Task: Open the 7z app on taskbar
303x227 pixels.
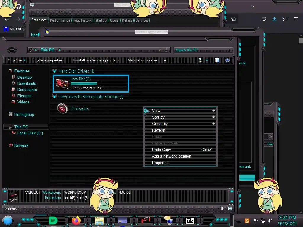Action: tap(190, 220)
